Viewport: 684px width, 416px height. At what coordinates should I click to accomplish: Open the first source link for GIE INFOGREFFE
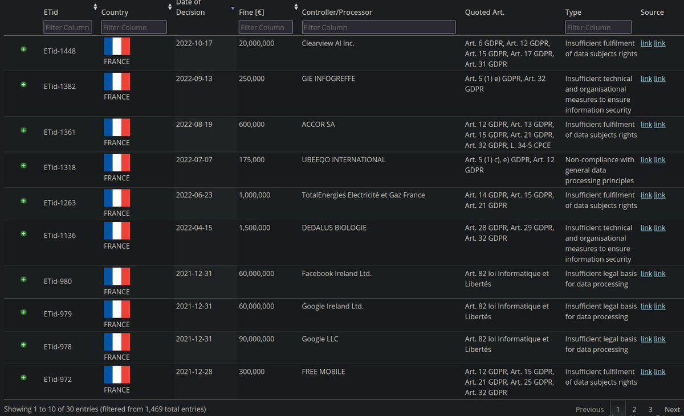click(x=646, y=79)
